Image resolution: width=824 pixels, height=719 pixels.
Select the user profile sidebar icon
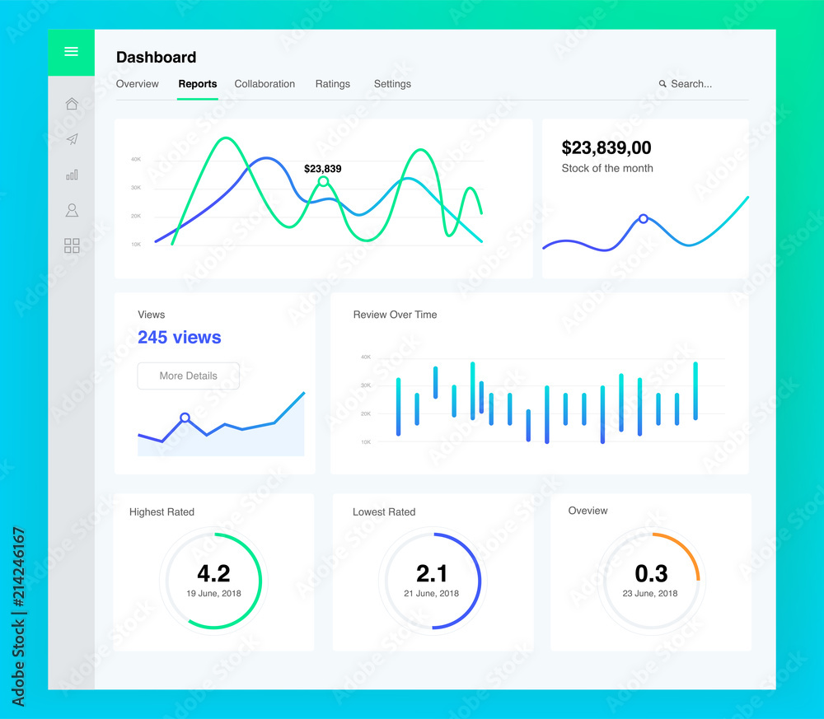tap(72, 210)
